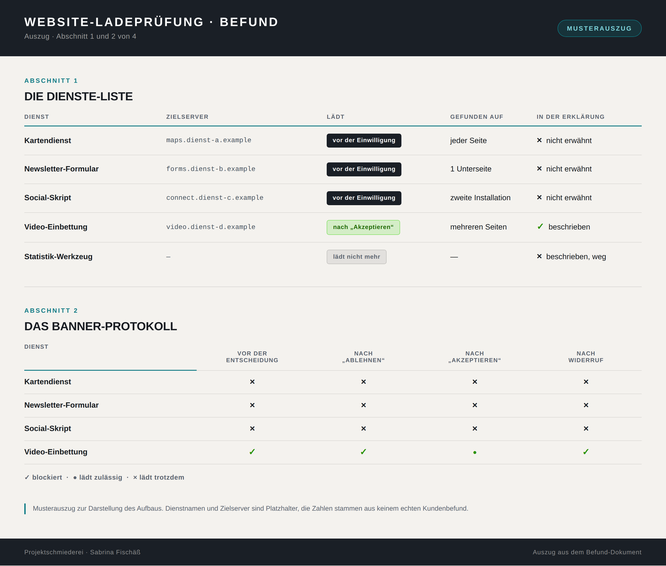Click Kartendienst X under 'Nach „Akzeptieren“'

(x=475, y=382)
